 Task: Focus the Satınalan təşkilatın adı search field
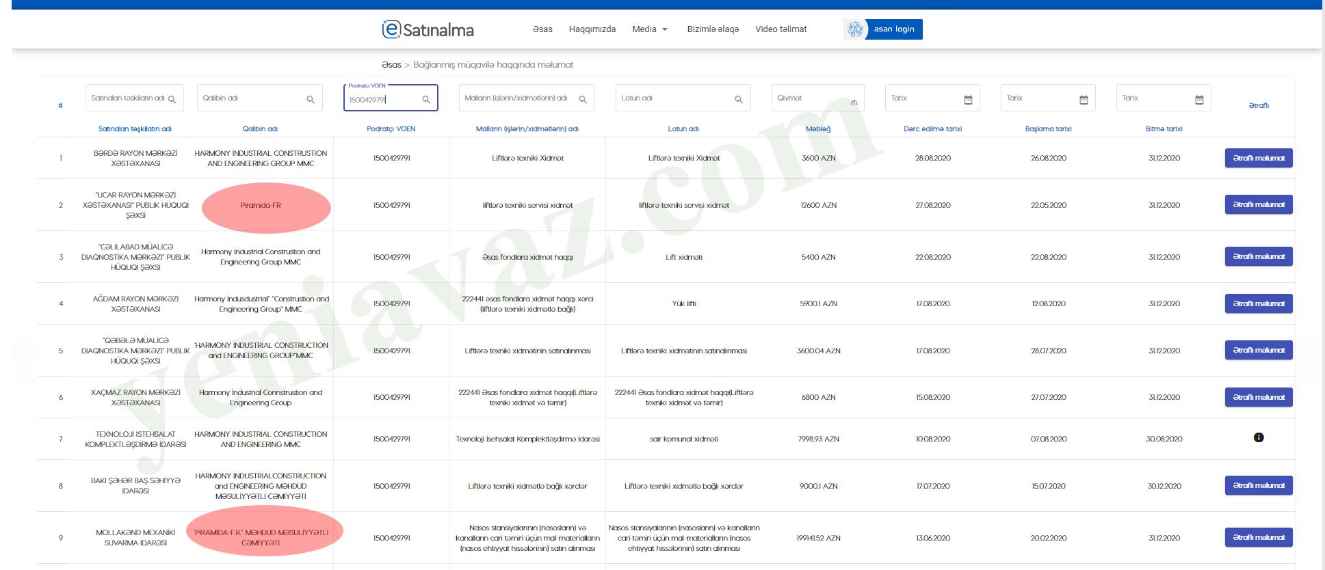tap(135, 98)
